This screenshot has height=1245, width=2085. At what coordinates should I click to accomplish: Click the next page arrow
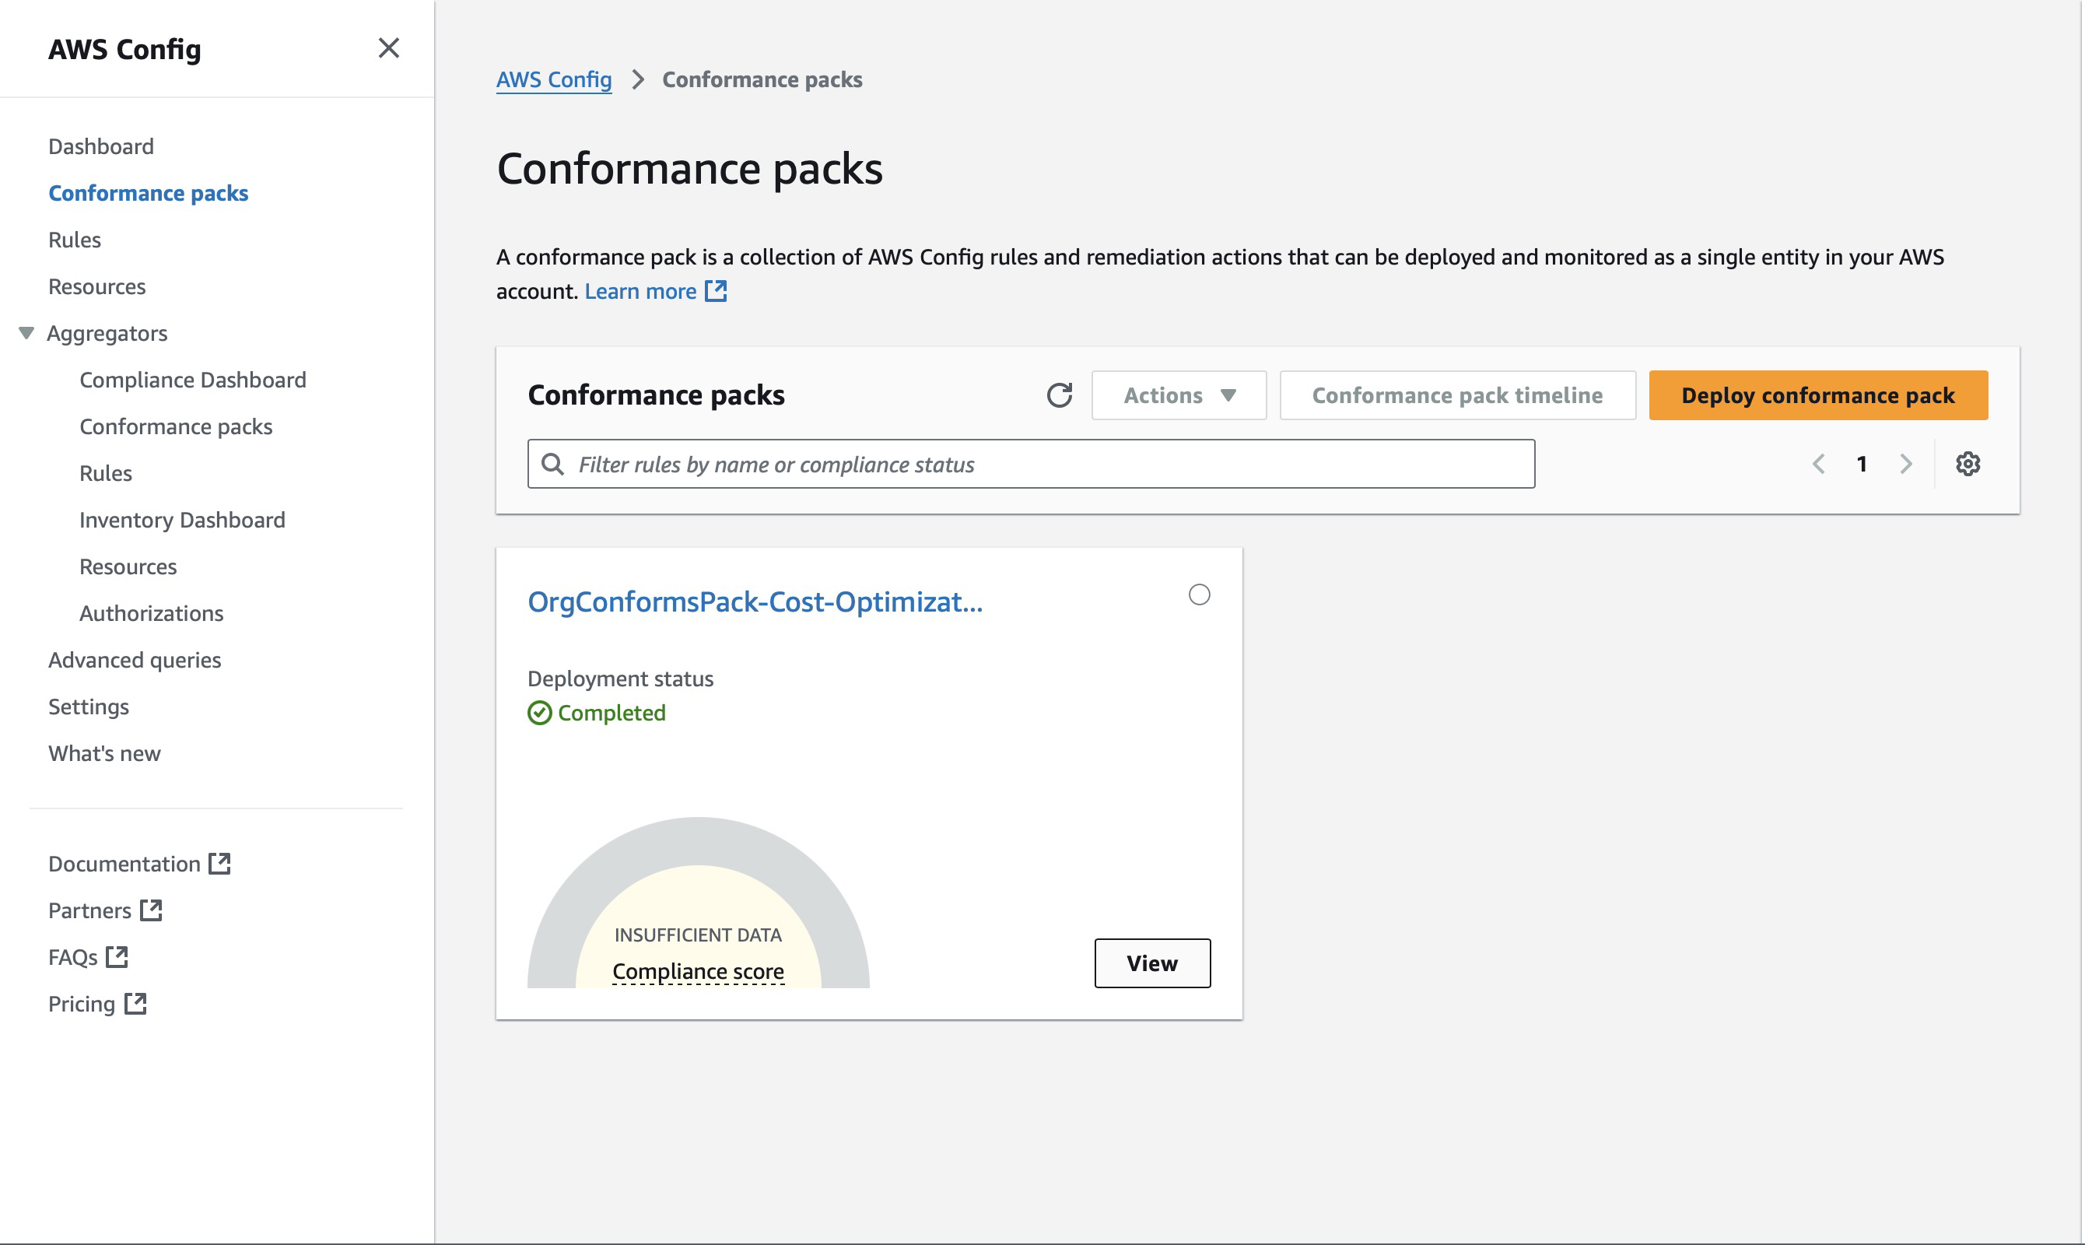[1906, 463]
